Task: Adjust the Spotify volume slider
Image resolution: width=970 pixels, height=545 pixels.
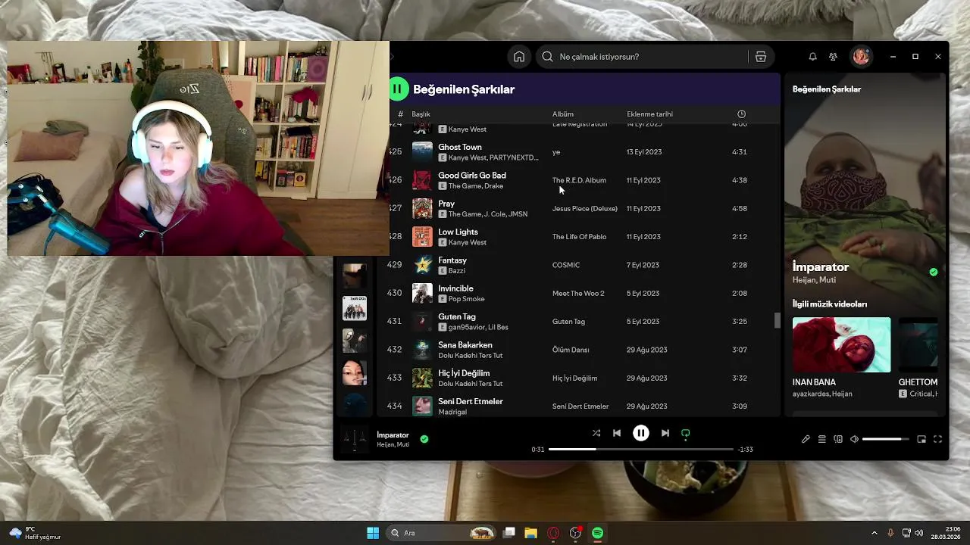Action: click(x=885, y=439)
